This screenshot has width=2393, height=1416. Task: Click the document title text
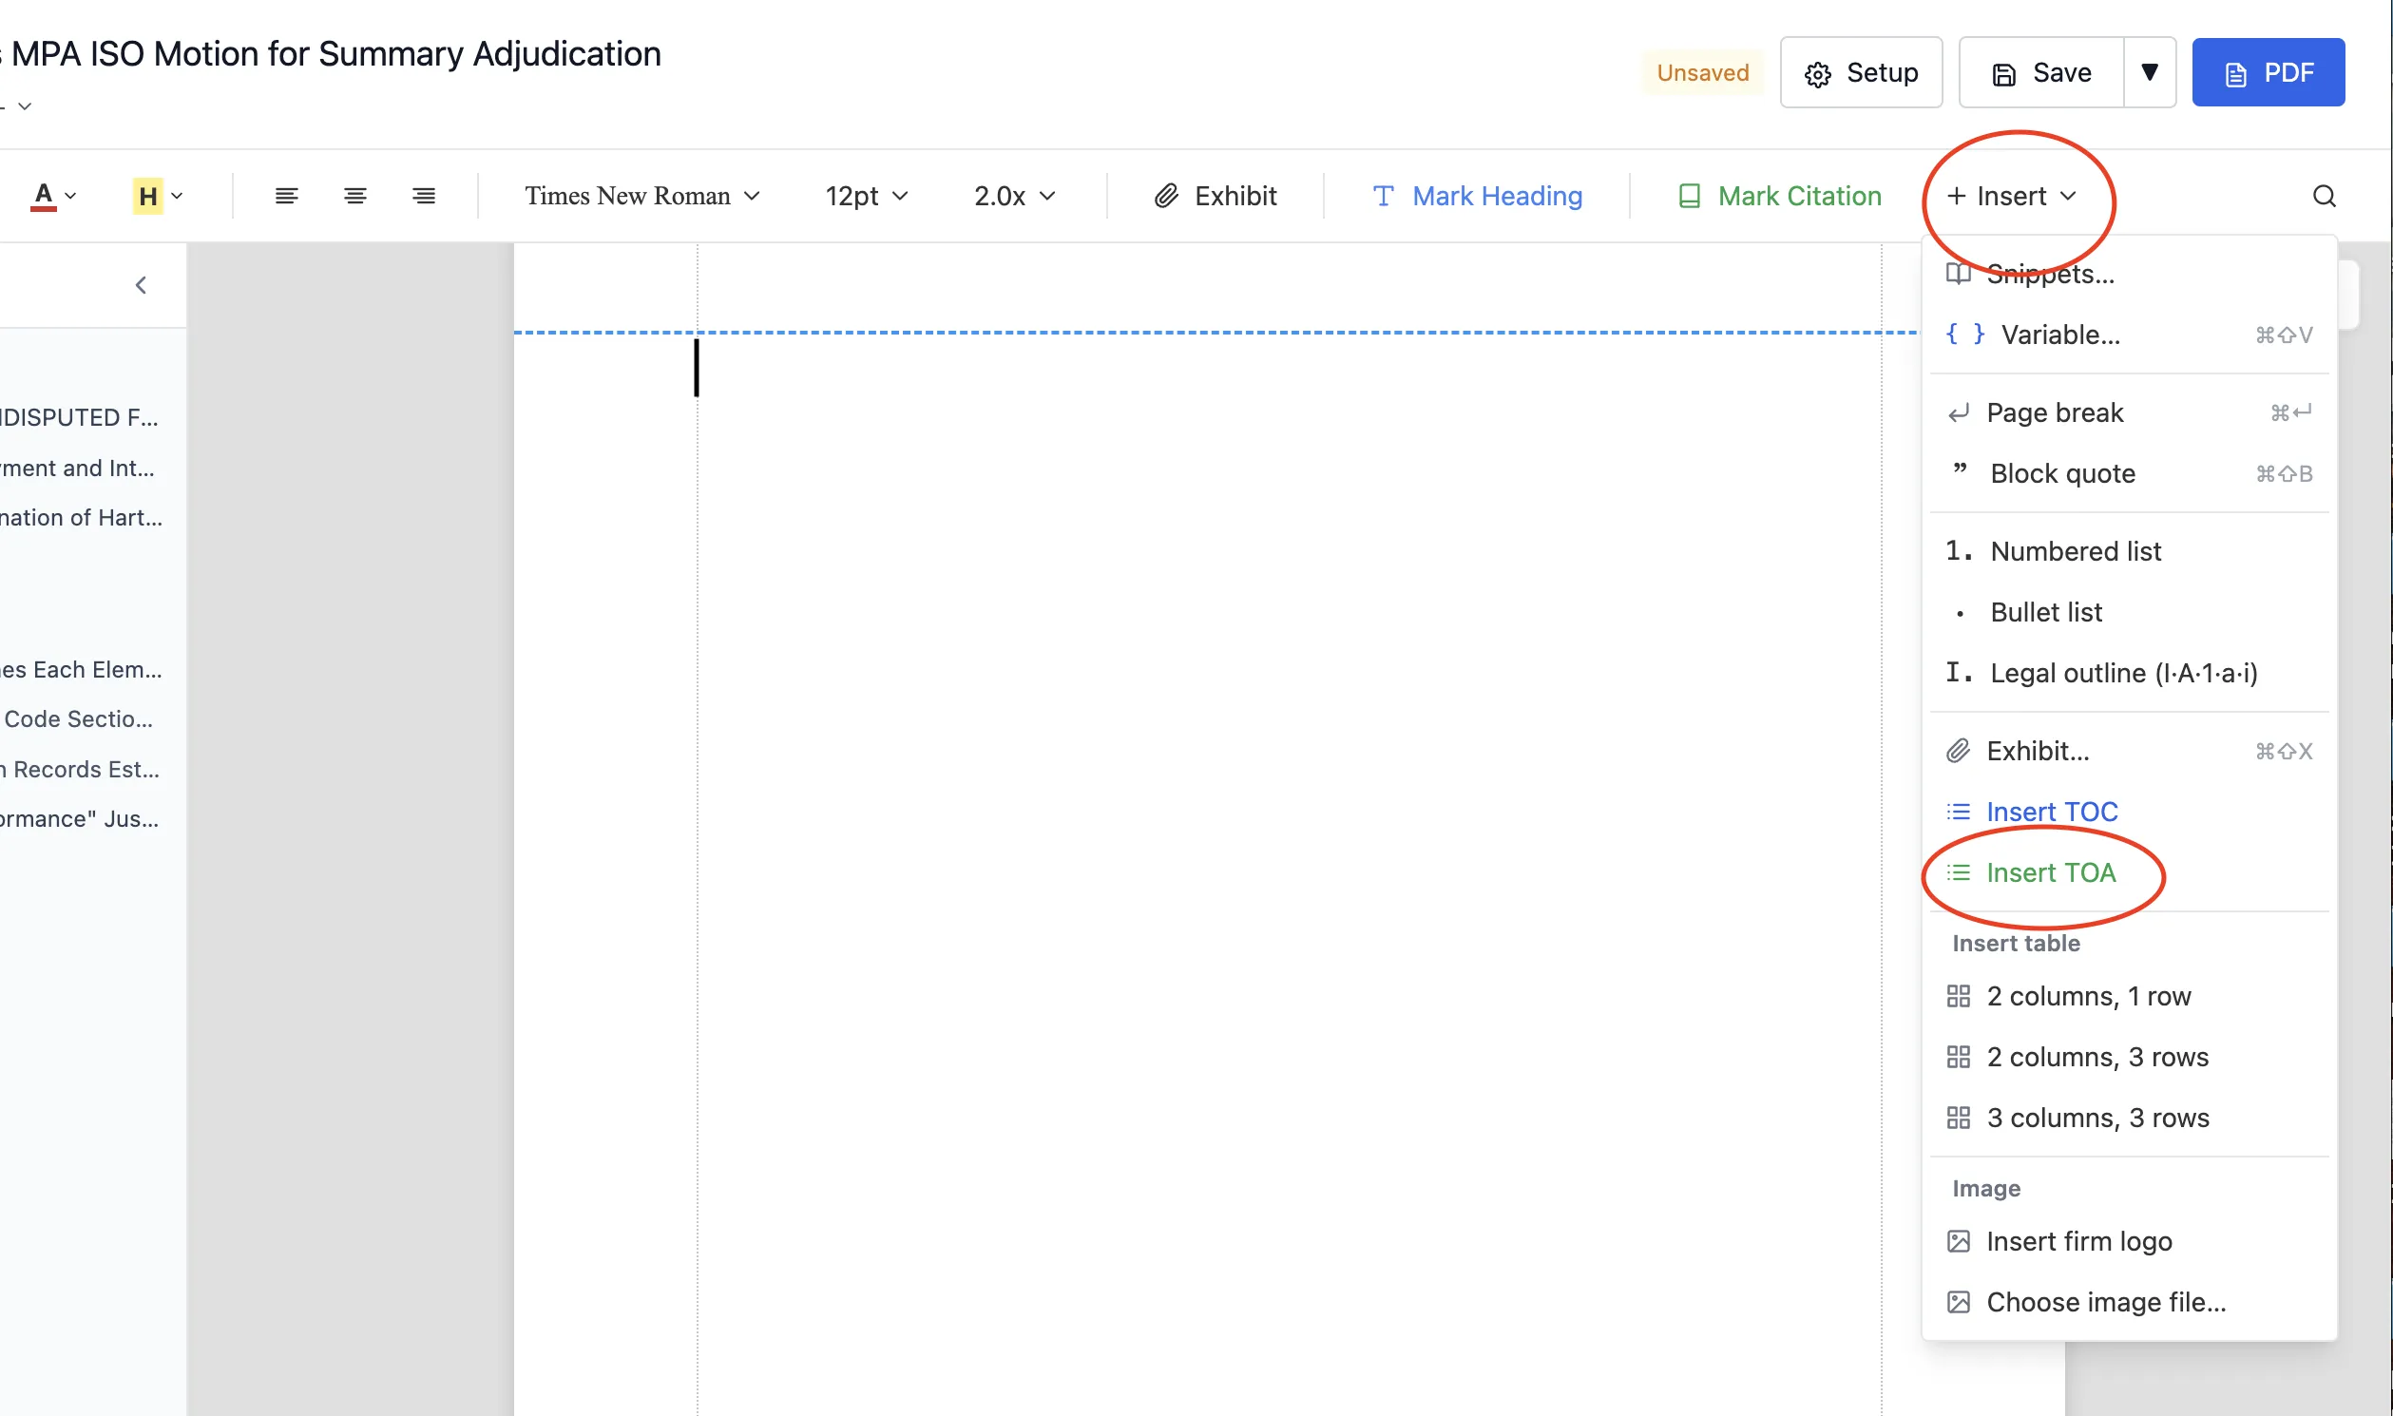coord(331,54)
